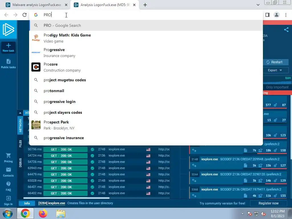
Task: Select Prospect Park suggestion
Action: pos(146,125)
